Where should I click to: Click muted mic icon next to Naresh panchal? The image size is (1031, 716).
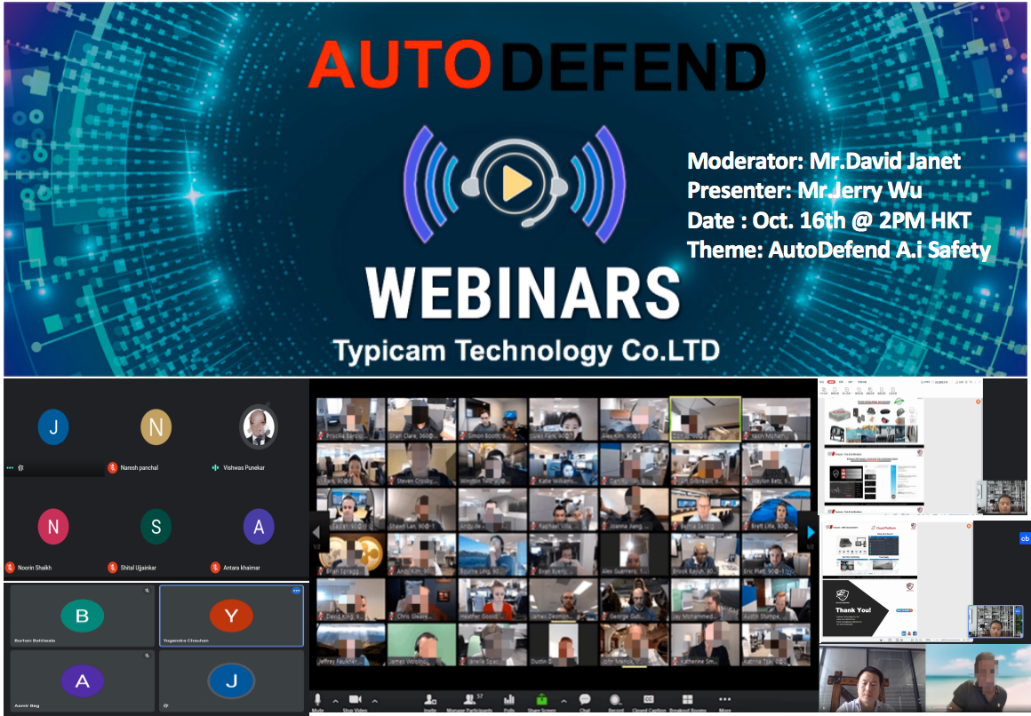click(x=113, y=467)
